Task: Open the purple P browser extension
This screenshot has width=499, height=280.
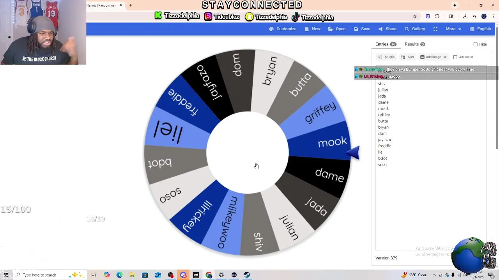Action: point(428,16)
